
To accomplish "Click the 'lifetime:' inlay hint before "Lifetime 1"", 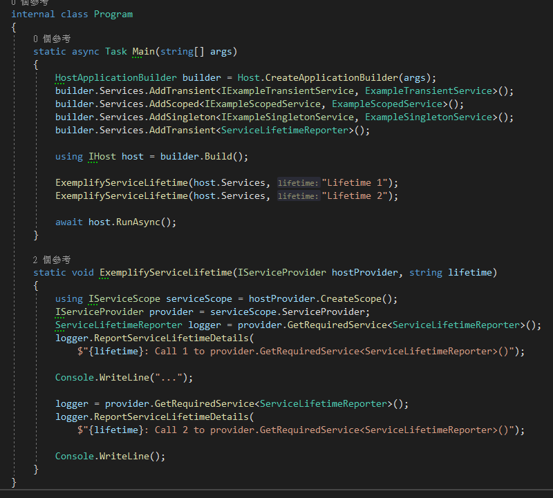I will click(x=299, y=183).
